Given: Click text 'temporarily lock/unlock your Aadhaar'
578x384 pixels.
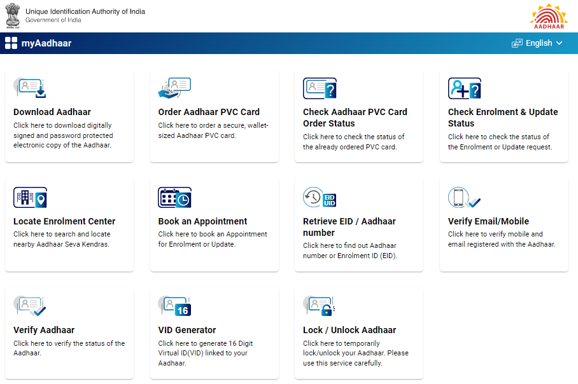Looking at the screenshot, I should click(x=356, y=353).
